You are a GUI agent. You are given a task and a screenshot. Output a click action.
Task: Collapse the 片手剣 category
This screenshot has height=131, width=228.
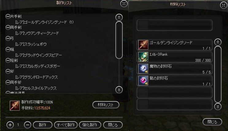click(8, 16)
